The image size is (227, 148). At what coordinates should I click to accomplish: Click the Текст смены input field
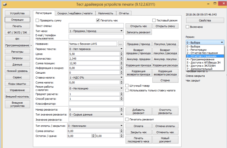(96, 26)
